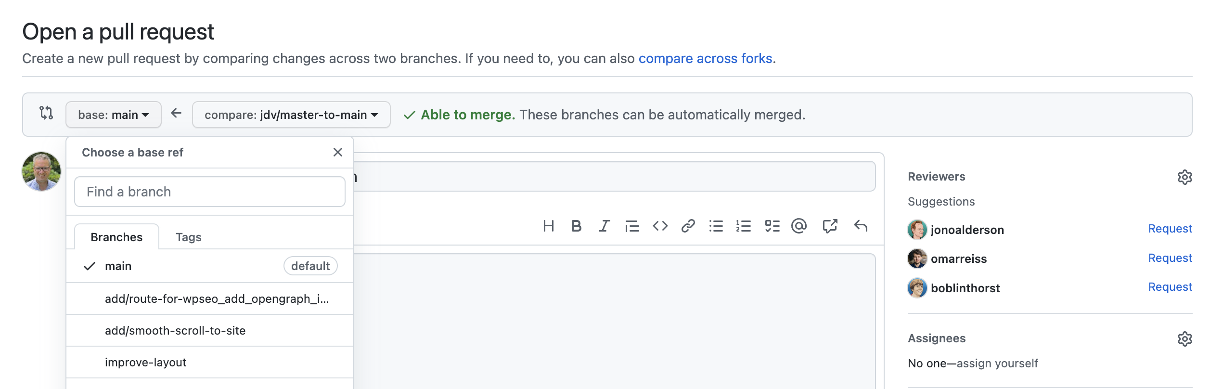Open the base branch dropdown
1210x389 pixels.
[x=113, y=115]
